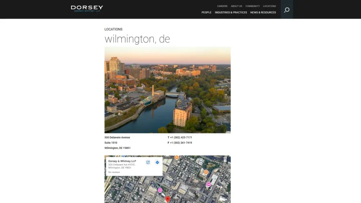Open Industries & Practices navigation item
Viewport: 361px width, 203px height.
pos(231,12)
